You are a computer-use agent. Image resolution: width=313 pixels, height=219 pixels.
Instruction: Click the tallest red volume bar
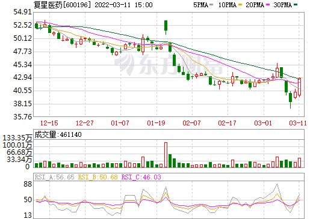point(166,155)
